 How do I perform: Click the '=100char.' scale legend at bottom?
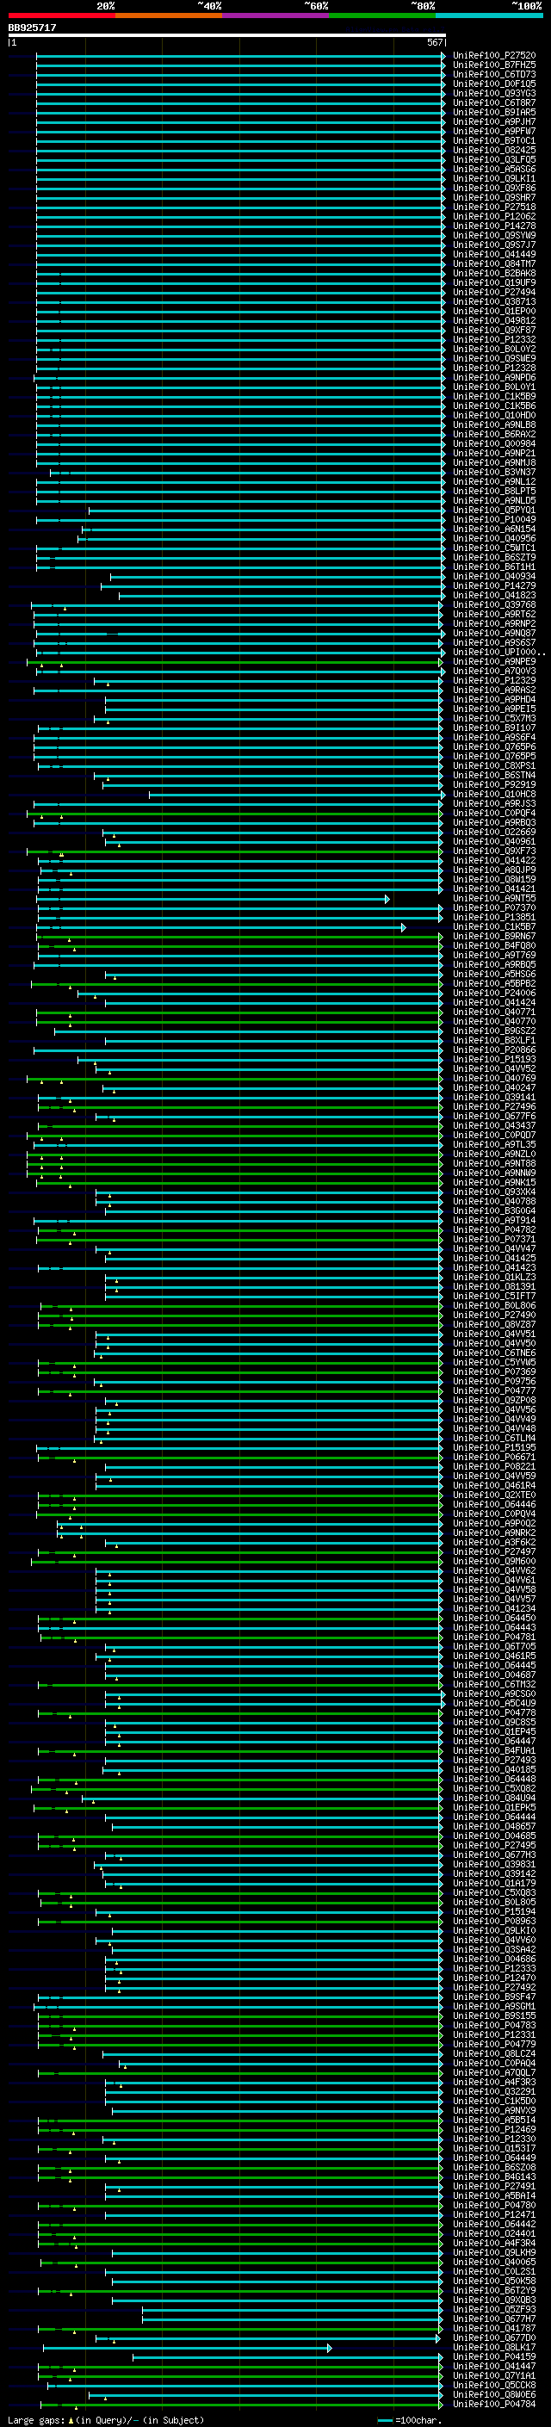click(x=418, y=2419)
